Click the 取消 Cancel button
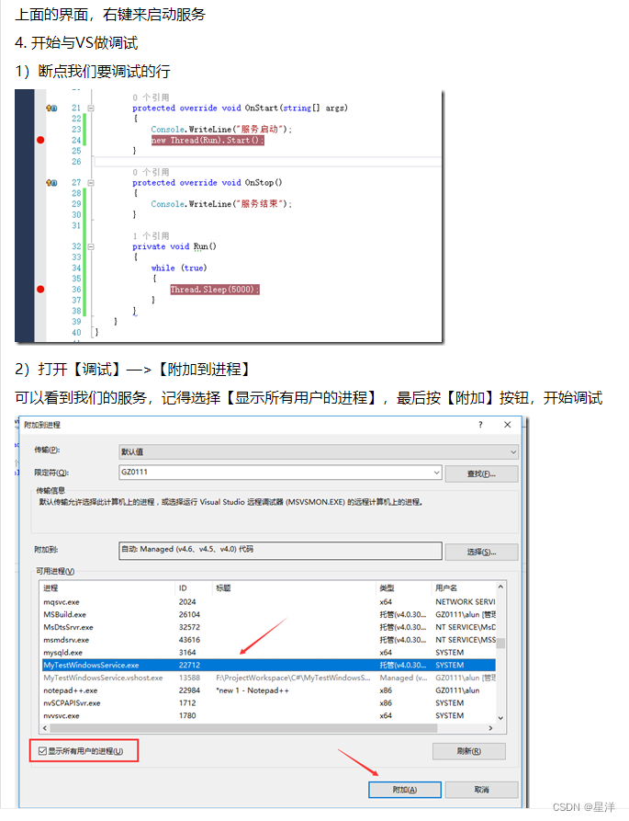Image resolution: width=629 pixels, height=821 pixels. (x=481, y=790)
